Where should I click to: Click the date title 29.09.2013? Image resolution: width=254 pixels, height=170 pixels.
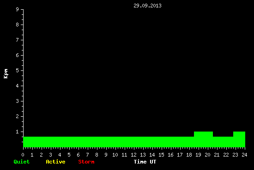coord(147,6)
